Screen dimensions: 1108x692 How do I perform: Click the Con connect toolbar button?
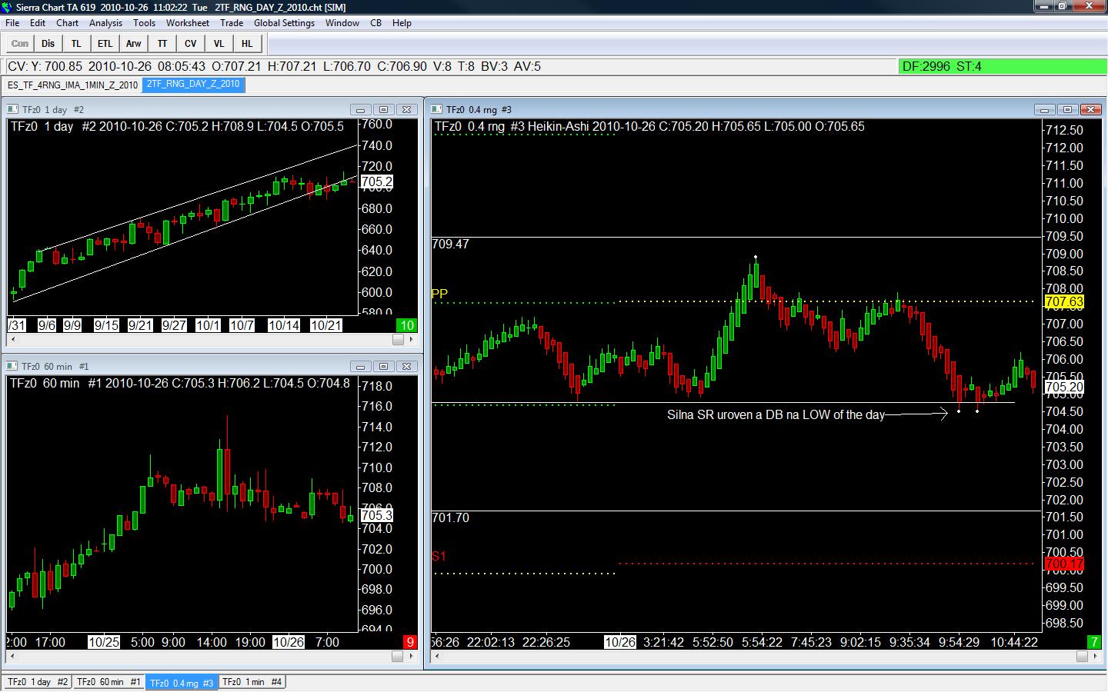tap(20, 44)
